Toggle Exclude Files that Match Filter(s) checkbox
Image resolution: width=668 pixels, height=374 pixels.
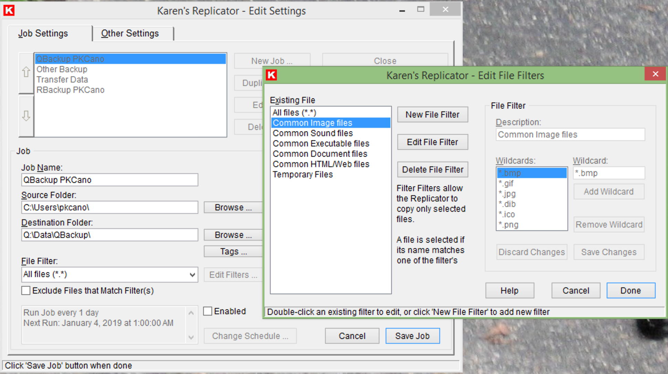(x=26, y=290)
